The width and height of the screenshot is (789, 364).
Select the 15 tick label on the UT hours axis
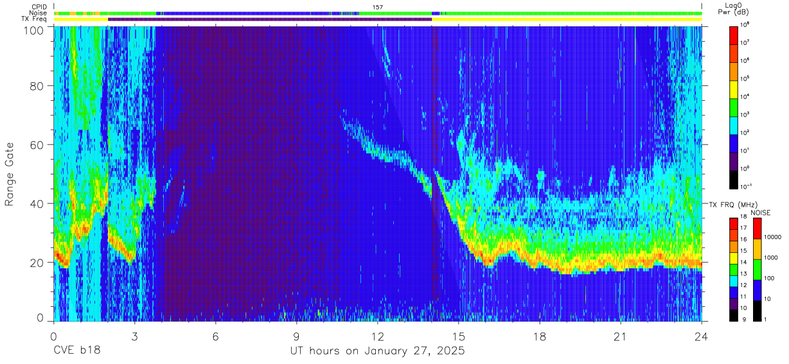[459, 336]
